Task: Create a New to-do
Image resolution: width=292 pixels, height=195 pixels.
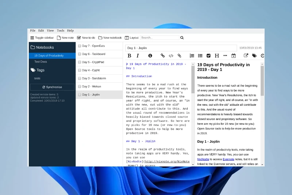Action: pos(86,38)
